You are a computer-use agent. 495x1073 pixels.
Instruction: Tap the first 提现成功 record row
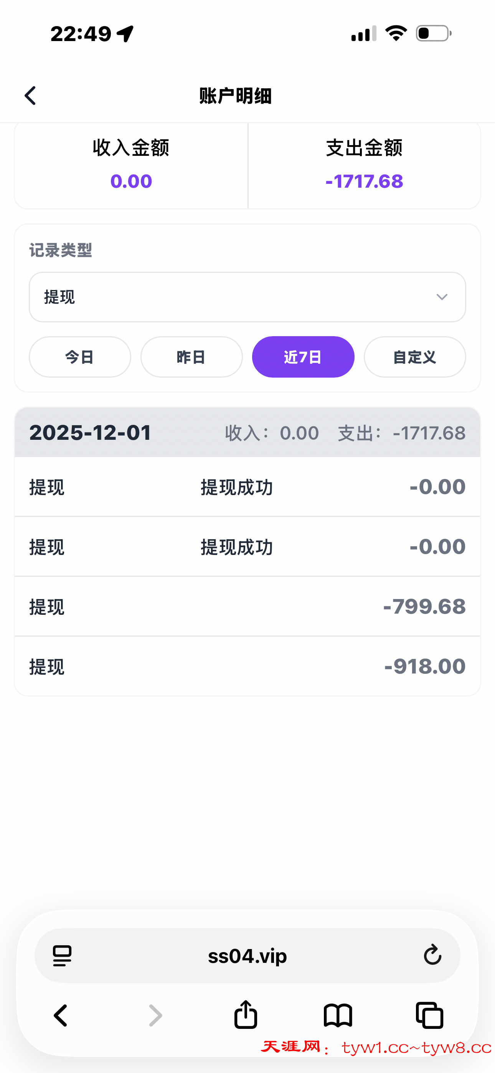point(247,487)
